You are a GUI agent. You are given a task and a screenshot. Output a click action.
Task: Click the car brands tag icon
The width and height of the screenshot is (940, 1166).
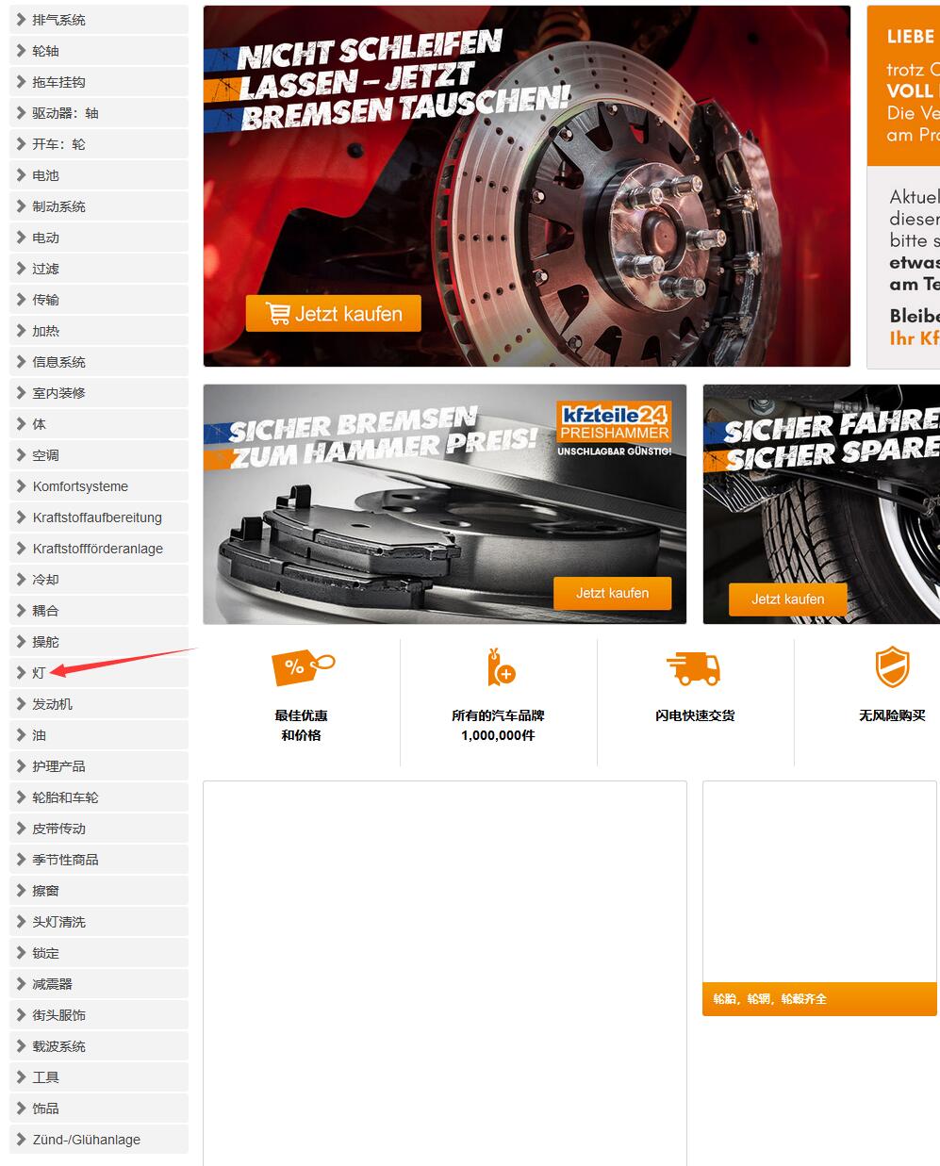(x=501, y=666)
